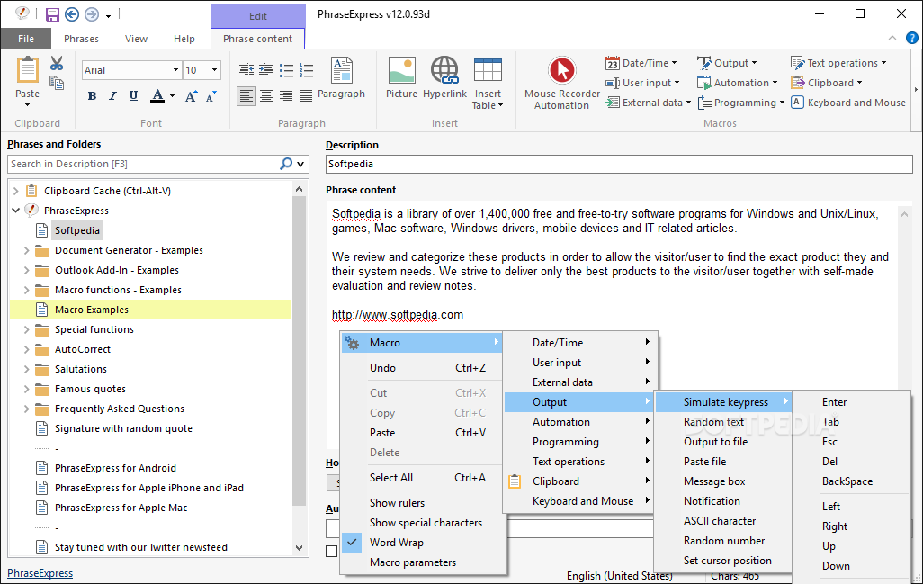Decrease paragraph indent

pos(246,71)
